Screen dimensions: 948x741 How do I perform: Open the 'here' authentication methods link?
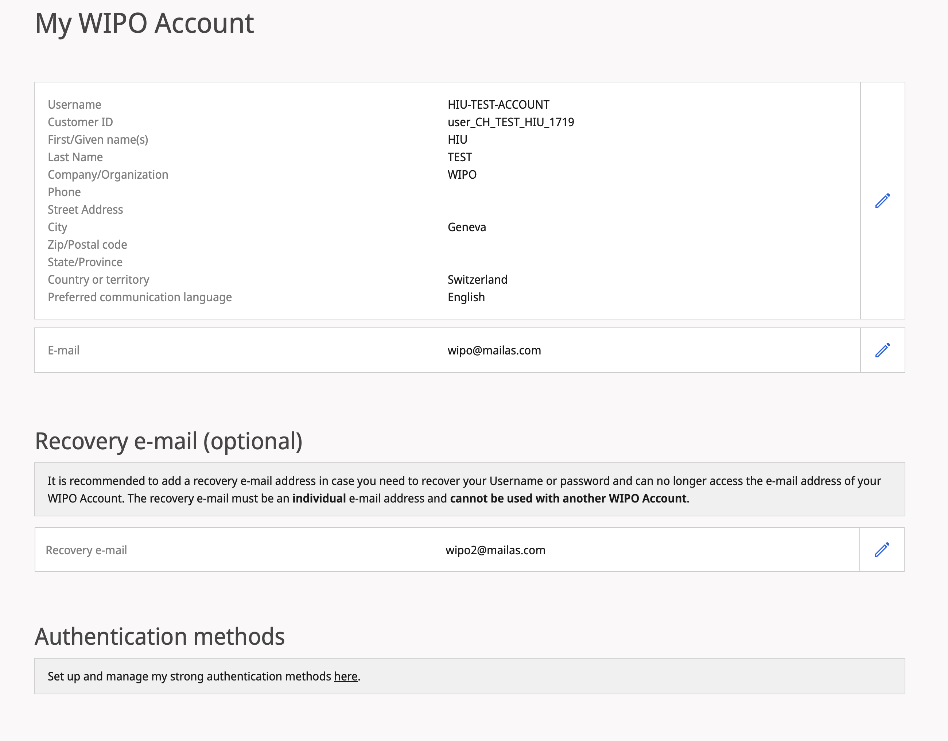[346, 676]
